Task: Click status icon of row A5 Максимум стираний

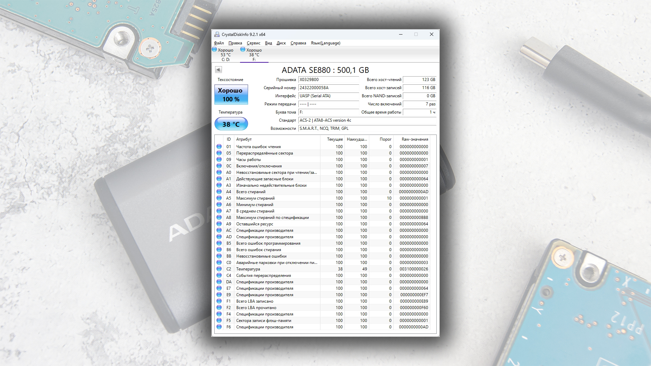Action: point(219,198)
